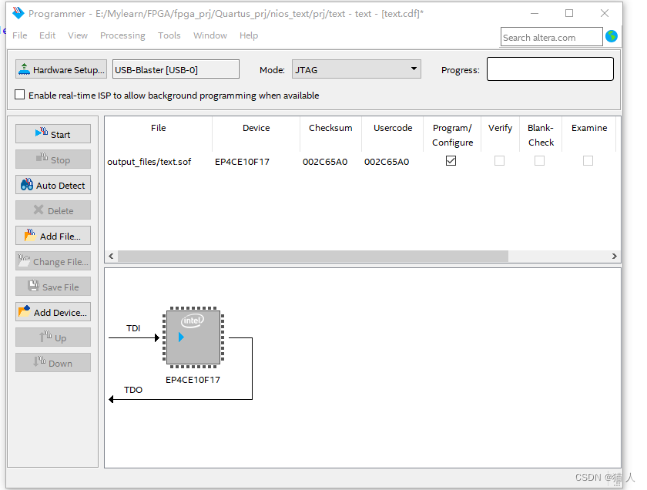The image size is (647, 490).
Task: Click the Add Device button
Action: pyautogui.click(x=53, y=312)
